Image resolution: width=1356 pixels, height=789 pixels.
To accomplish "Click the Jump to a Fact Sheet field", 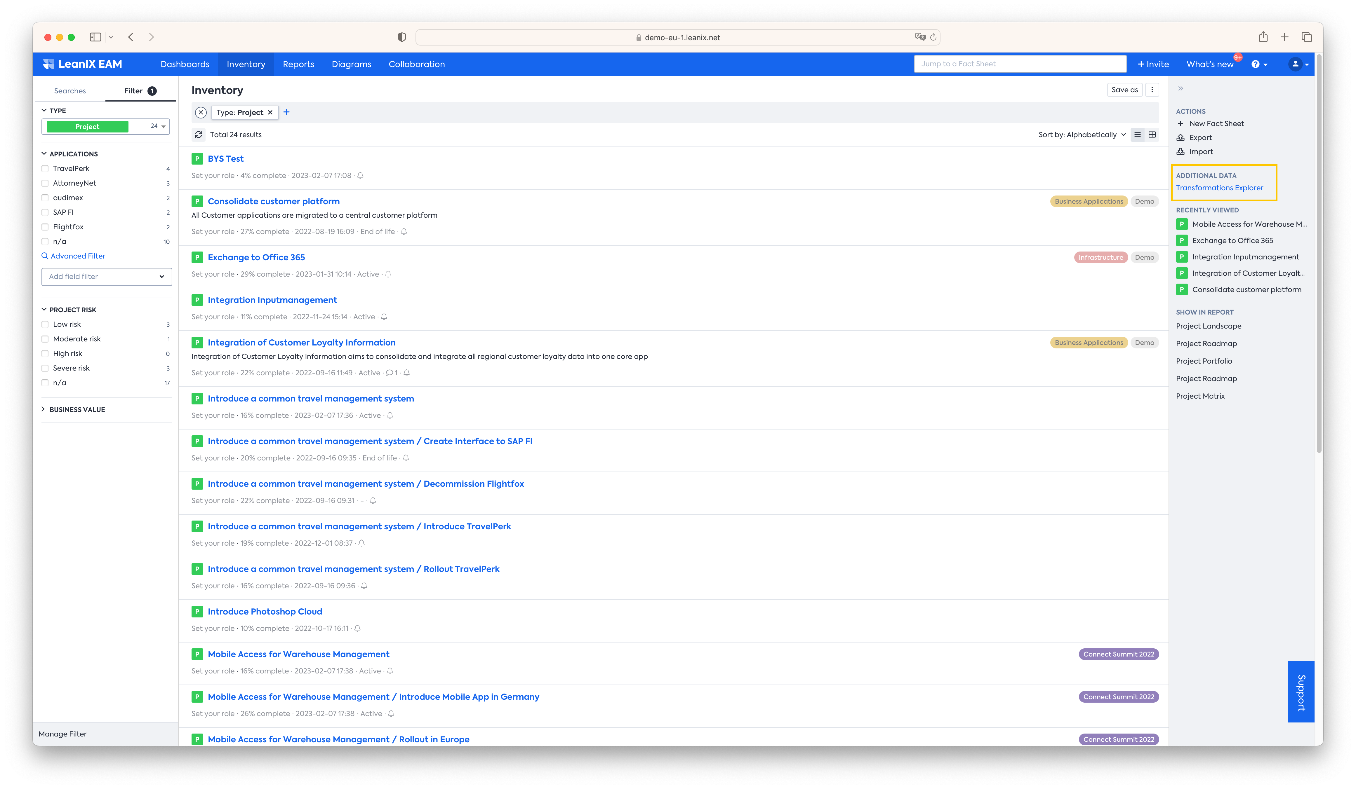I will 1020,63.
